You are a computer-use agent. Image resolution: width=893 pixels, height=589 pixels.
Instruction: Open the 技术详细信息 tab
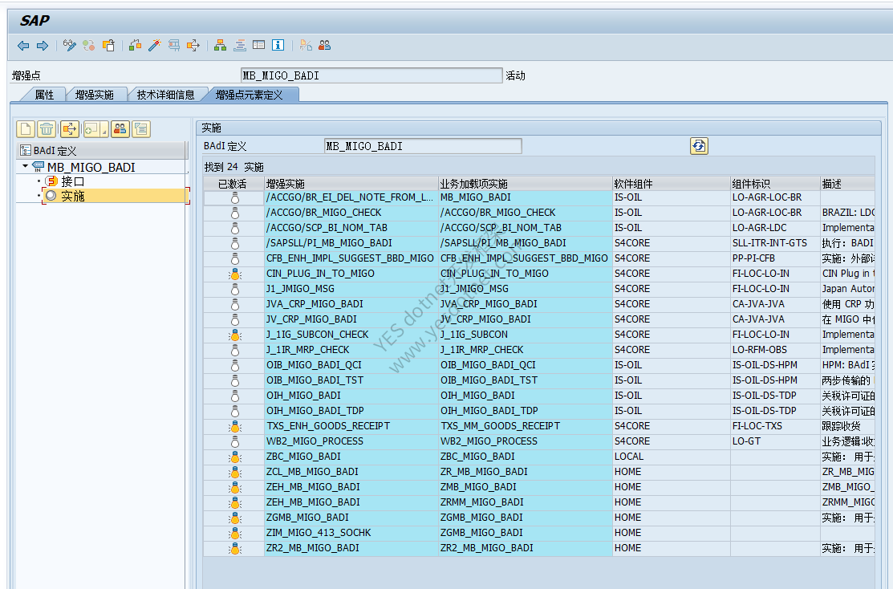click(x=166, y=95)
